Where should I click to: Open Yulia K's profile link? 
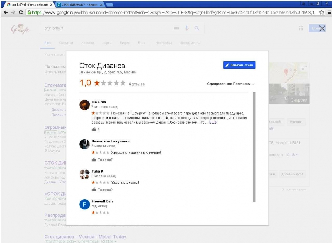pos(97,171)
